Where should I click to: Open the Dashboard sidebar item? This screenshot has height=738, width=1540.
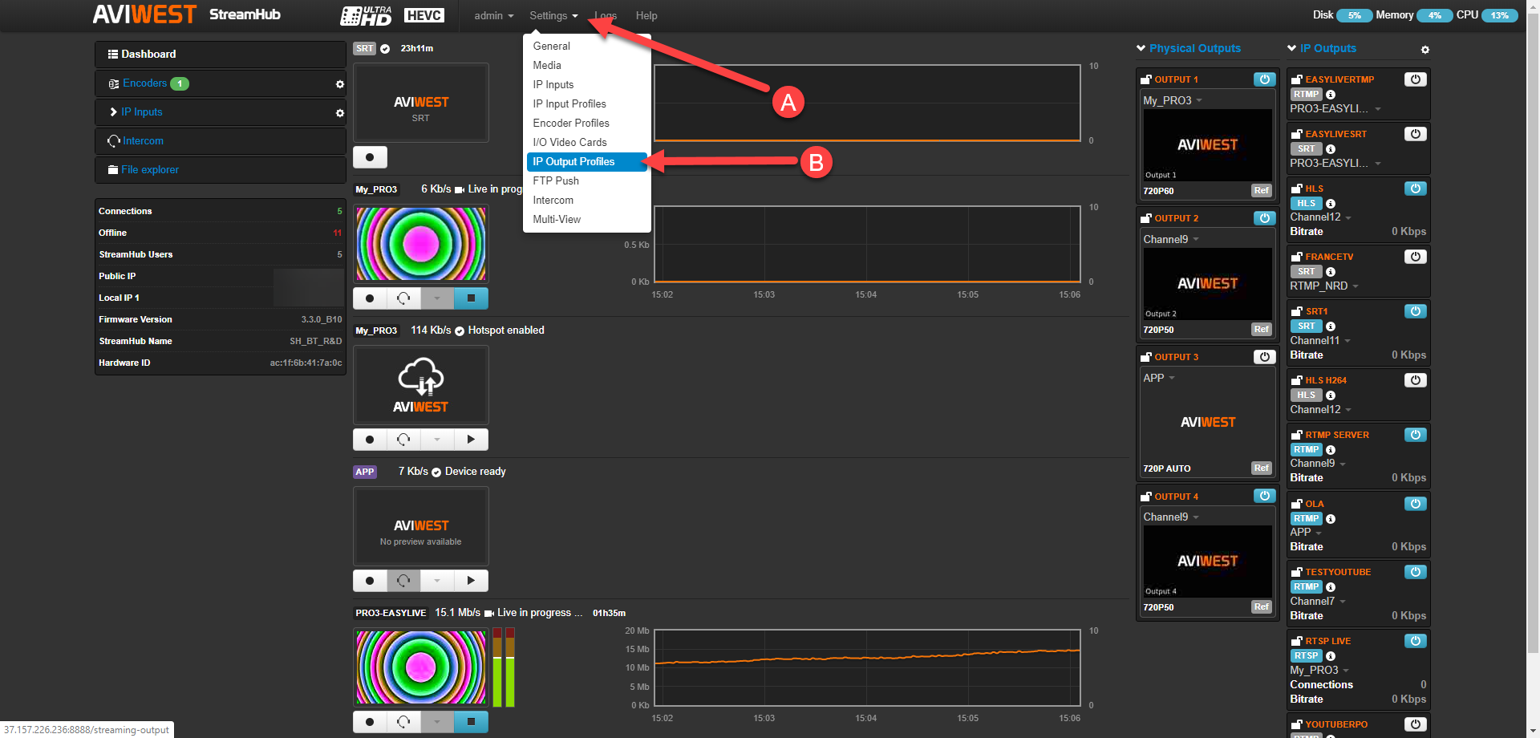(x=220, y=55)
